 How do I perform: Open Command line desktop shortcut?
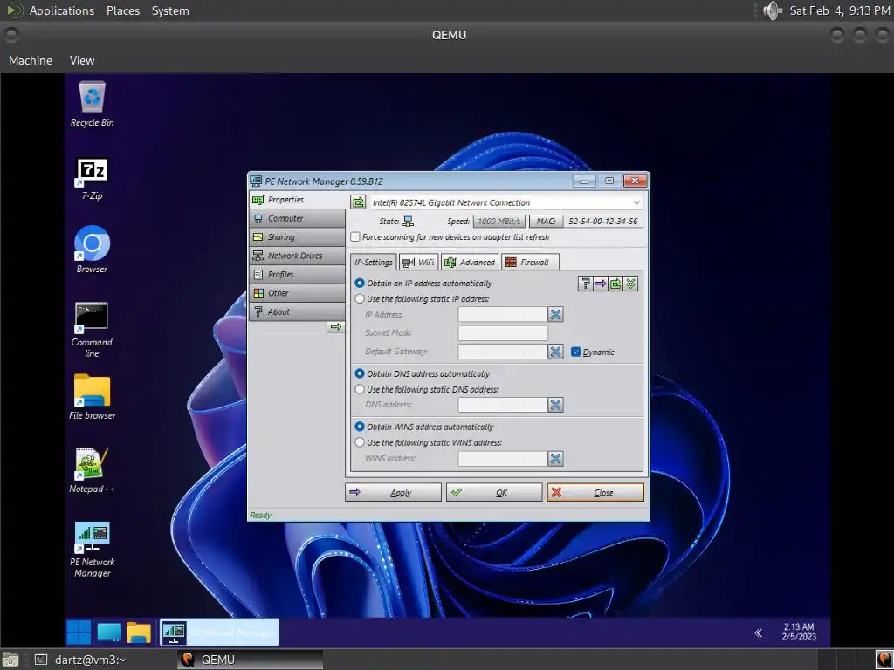[92, 329]
